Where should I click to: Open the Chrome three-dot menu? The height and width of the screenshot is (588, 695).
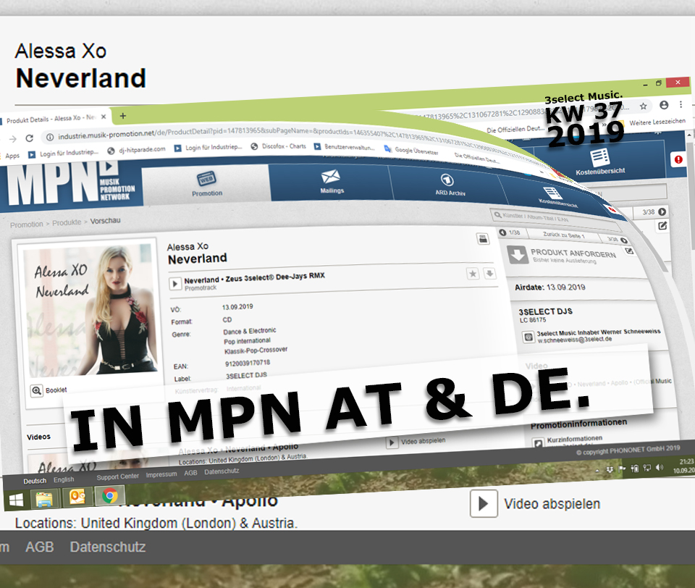pos(681,104)
